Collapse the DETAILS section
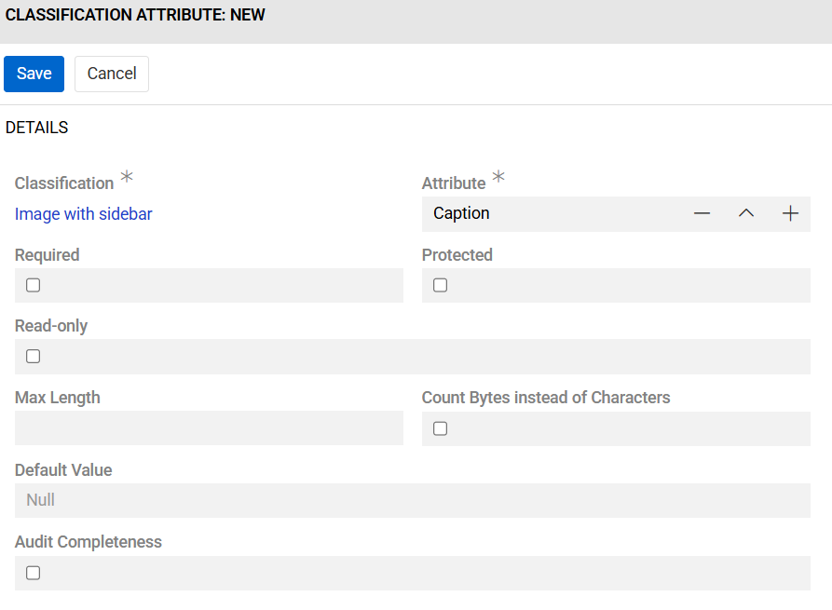 (x=36, y=128)
